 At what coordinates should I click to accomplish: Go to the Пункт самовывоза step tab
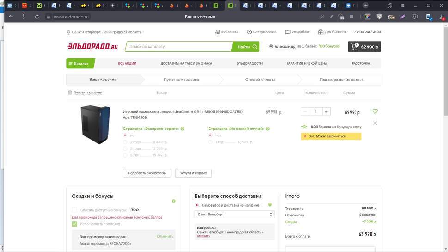[181, 80]
